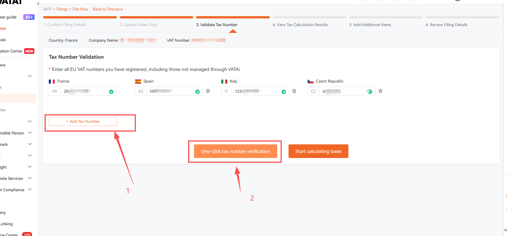Go to step 6 Review Filing Details
This screenshot has height=236, width=507.
tap(446, 25)
